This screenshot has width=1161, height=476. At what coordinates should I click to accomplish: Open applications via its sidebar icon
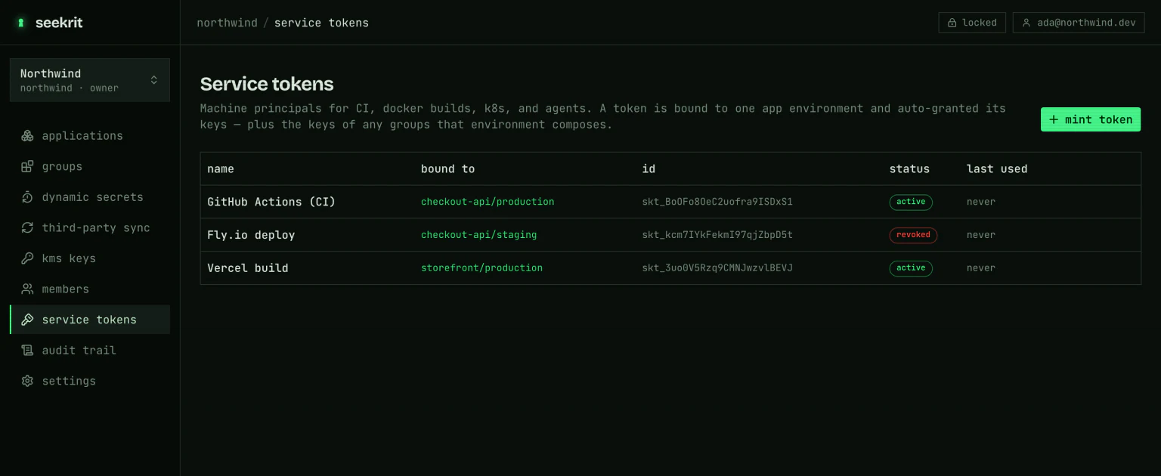27,136
